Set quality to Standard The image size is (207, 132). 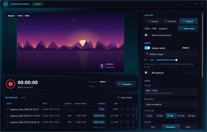(170, 127)
